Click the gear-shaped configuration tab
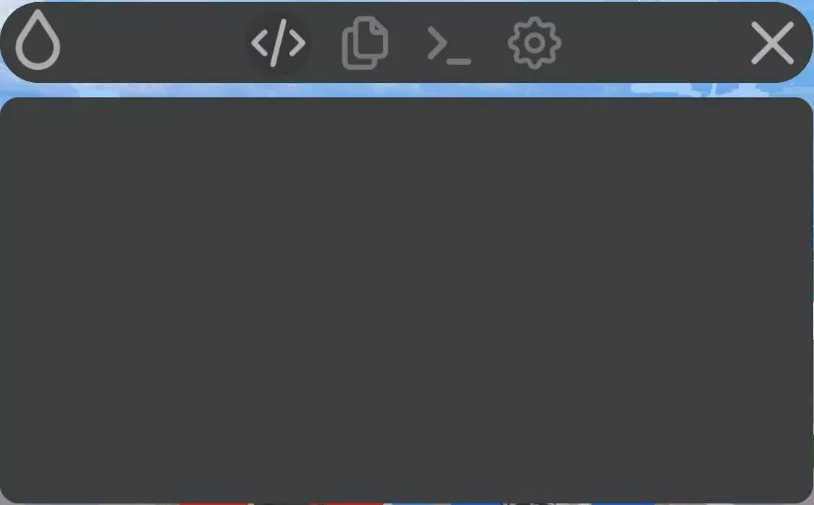814x505 pixels. click(534, 43)
